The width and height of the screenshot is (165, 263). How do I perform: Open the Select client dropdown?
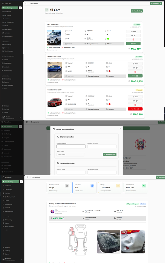[71, 155]
